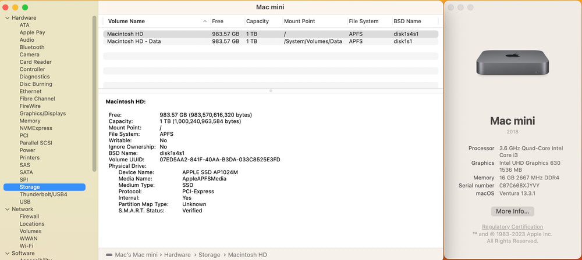Select Controller in sidebar
582x260 pixels.
pos(32,69)
